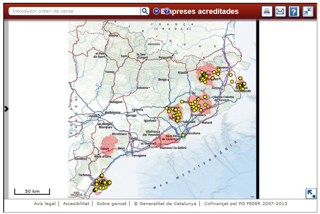This screenshot has height=214, width=320.
Task: Select the yellow marker next to Barcelona
Action: 183,135
